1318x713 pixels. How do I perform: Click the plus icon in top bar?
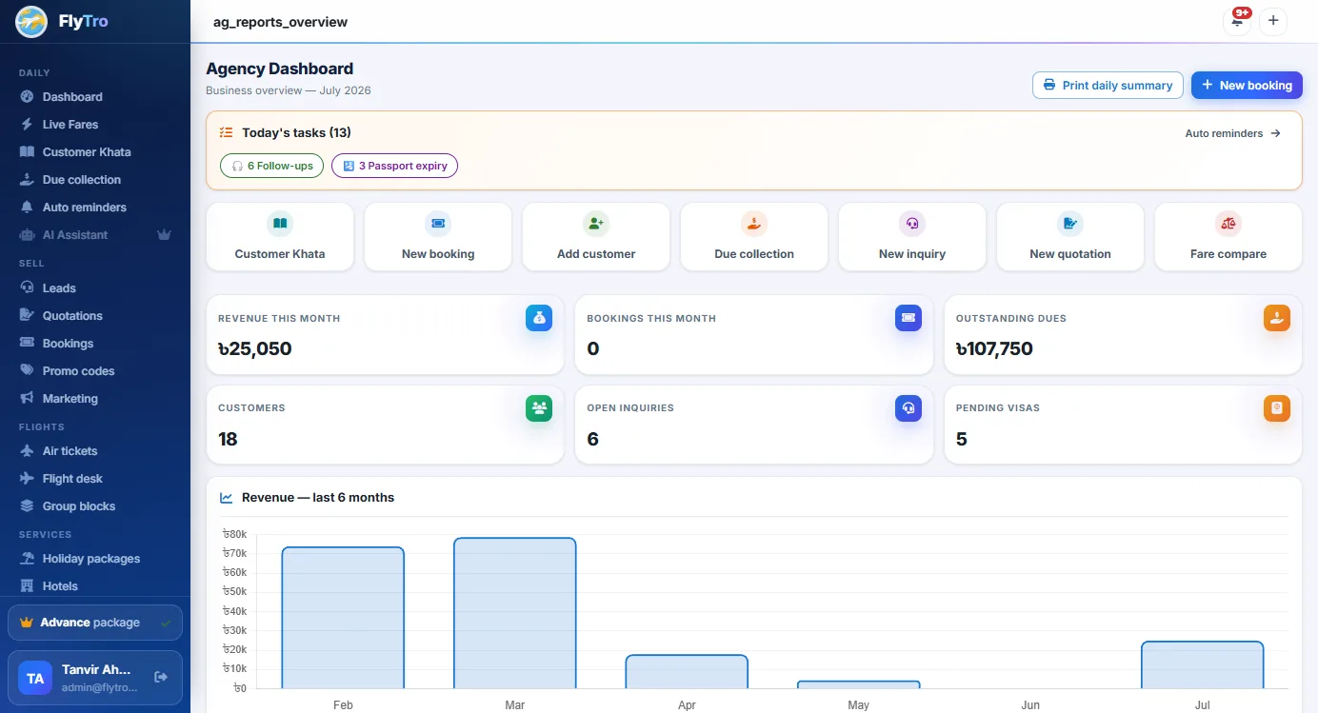1273,21
